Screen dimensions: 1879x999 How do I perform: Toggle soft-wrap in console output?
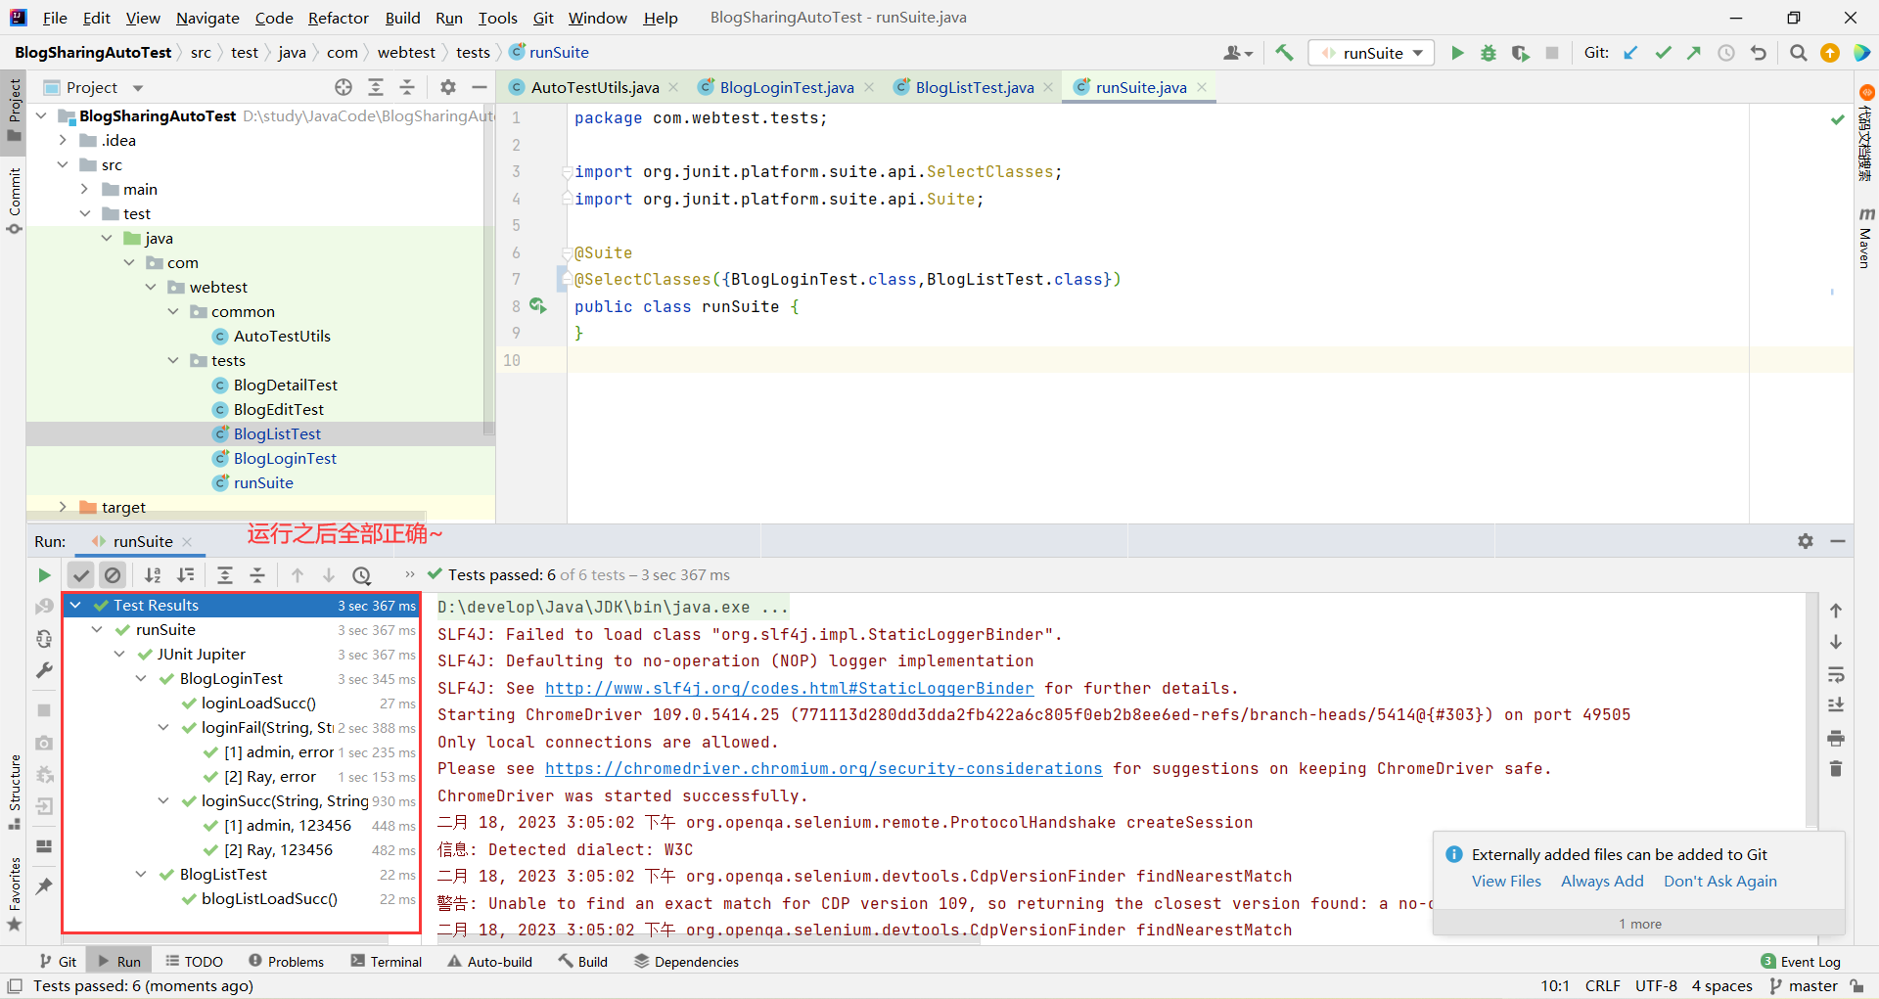[x=1836, y=674]
